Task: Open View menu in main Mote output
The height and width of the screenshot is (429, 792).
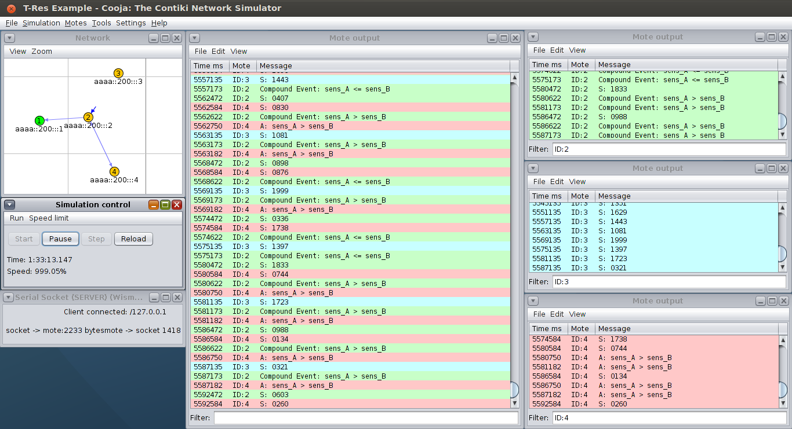Action: [239, 51]
